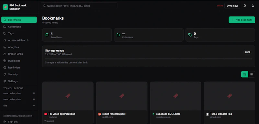Click 'For video optimizations' title
259x124 pixels.
pyautogui.click(x=62, y=114)
